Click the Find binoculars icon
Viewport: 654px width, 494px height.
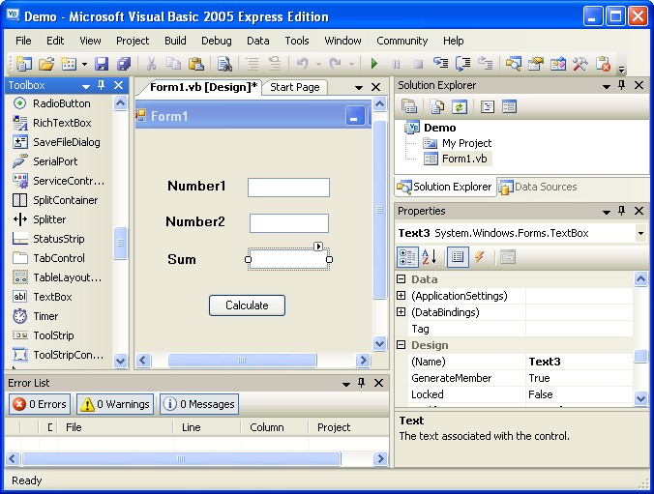[224, 64]
